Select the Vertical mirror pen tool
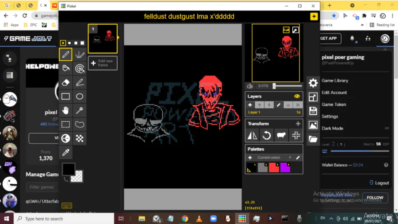 click(80, 54)
